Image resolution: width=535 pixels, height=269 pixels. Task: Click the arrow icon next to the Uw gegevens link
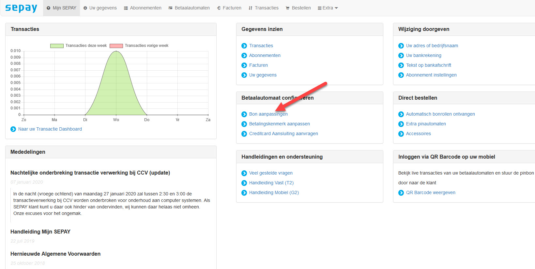click(x=244, y=75)
